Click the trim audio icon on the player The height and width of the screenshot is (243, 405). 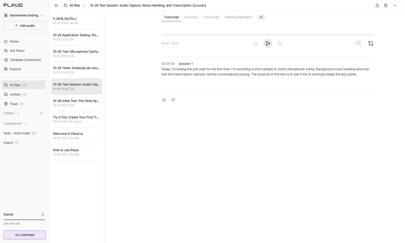click(x=371, y=43)
